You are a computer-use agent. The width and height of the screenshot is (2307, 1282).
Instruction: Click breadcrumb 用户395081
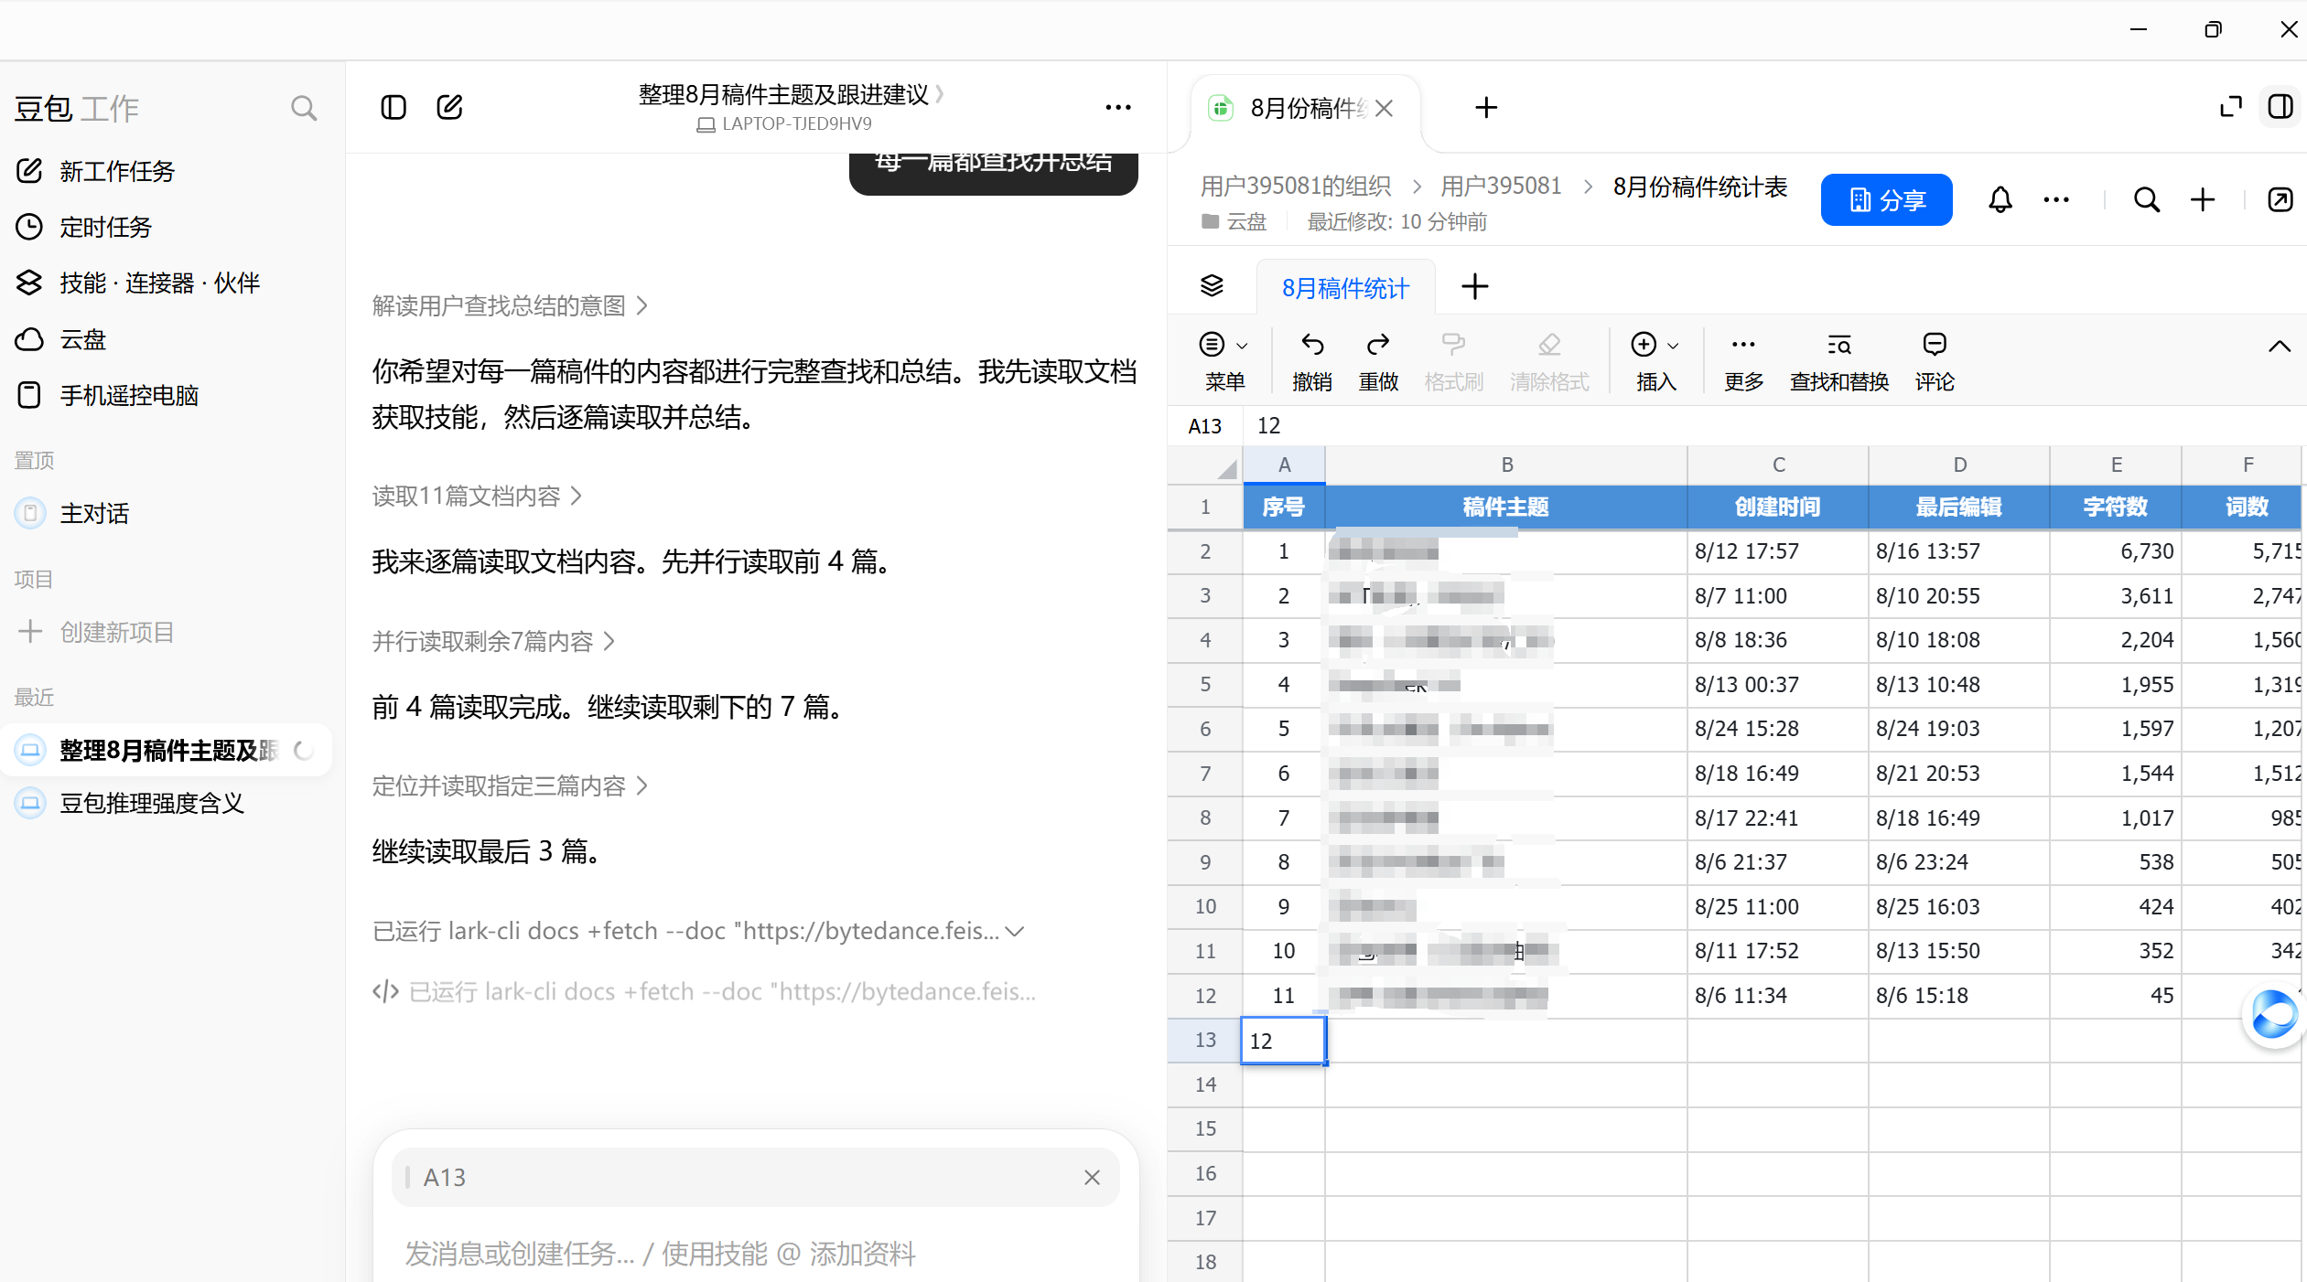[1501, 187]
